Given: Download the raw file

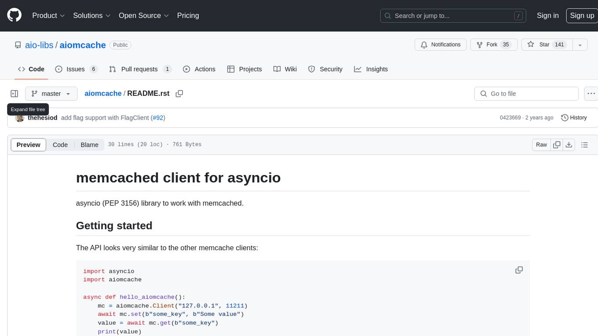Looking at the screenshot, I should coord(569,145).
